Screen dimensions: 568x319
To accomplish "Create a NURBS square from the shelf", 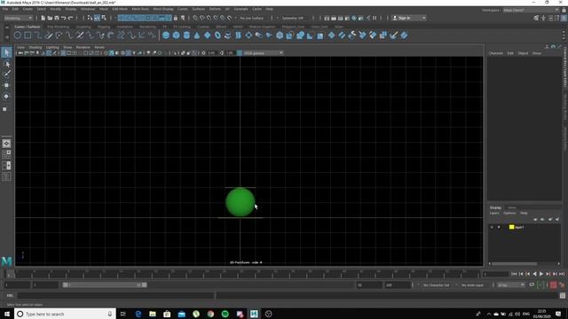I will (28, 35).
